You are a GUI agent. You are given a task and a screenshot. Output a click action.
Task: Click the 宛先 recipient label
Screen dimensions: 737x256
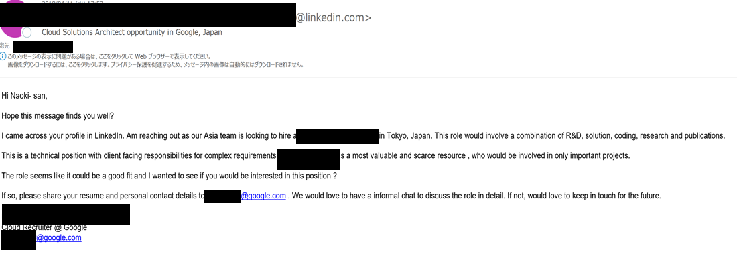coord(5,46)
